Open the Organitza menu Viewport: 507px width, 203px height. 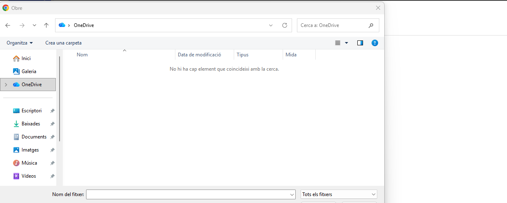click(20, 43)
